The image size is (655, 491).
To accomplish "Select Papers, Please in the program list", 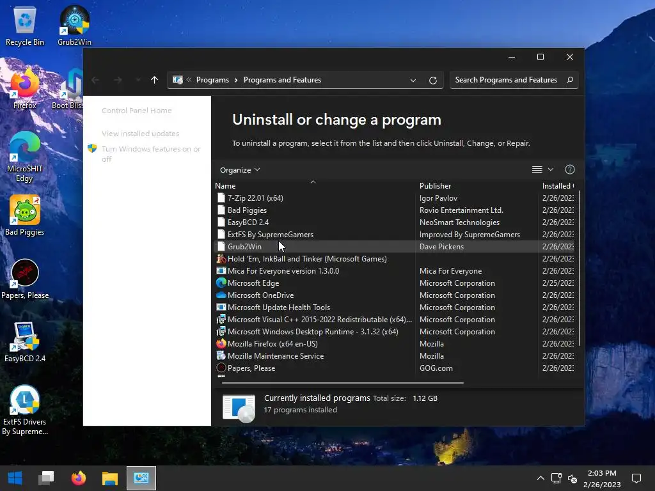I will [394, 368].
